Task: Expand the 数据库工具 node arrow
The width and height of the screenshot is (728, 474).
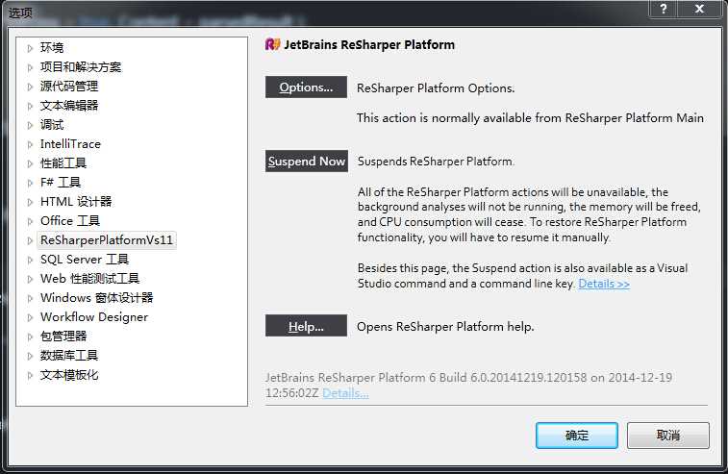Action: 30,356
